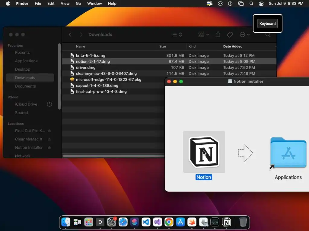Click the Keyboard button
This screenshot has height=231, width=309.
267,23
